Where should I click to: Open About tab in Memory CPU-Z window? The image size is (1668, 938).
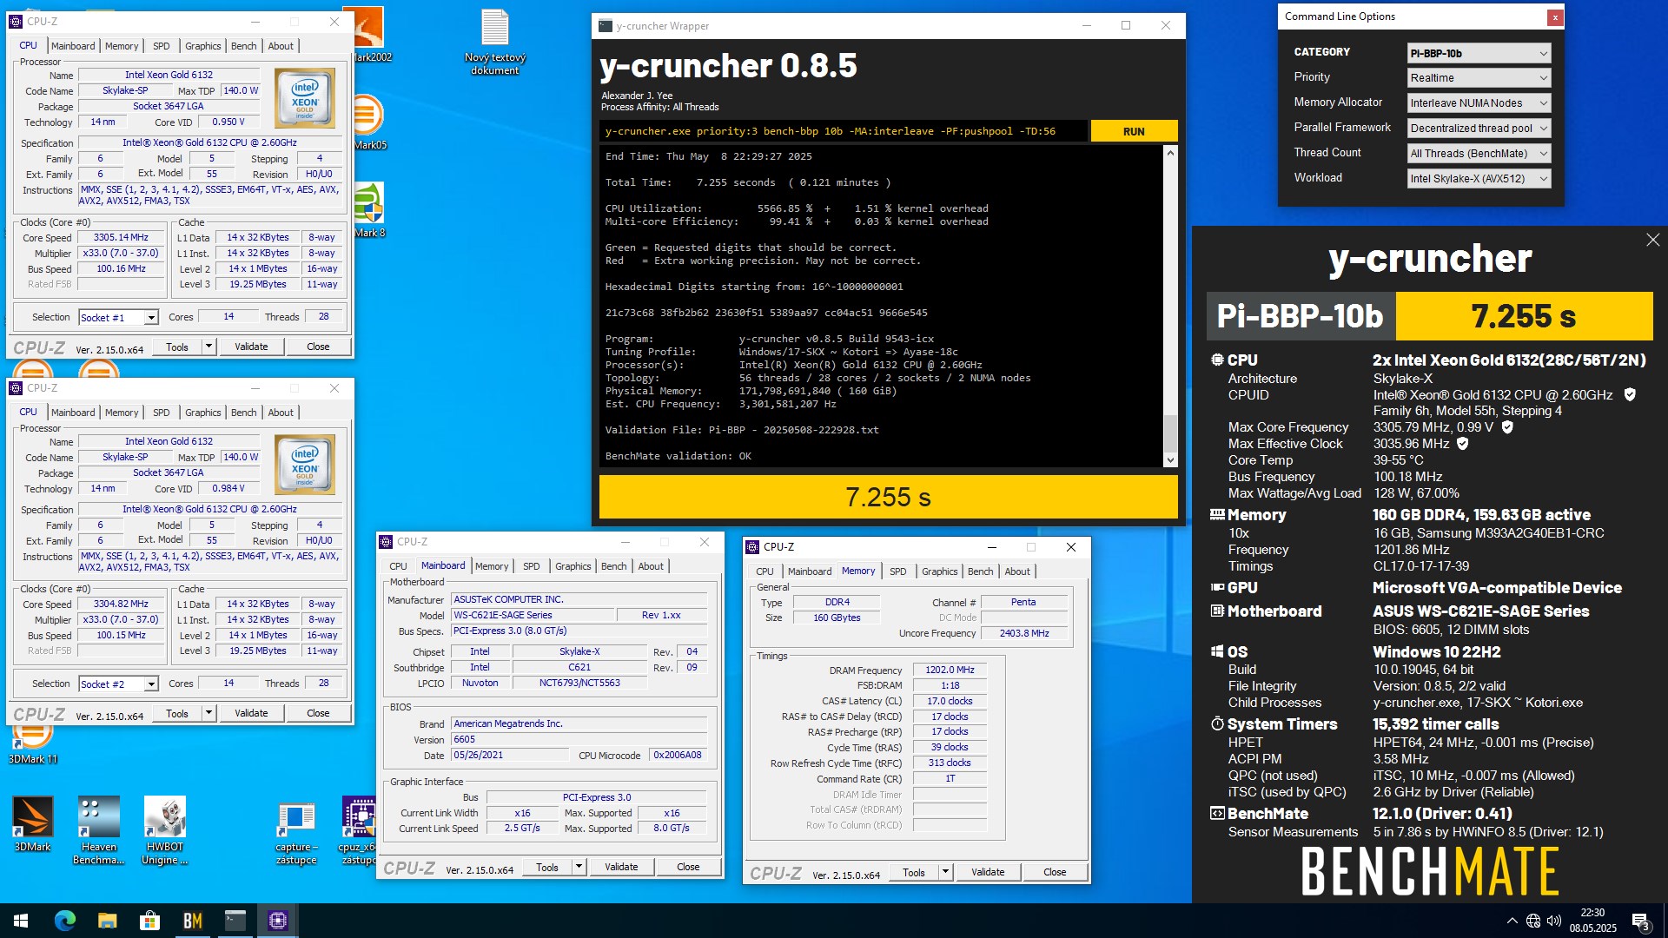click(x=1017, y=571)
